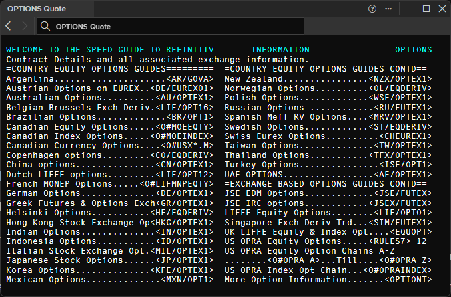This screenshot has width=451, height=297.
Task: Open Korea Options <KFE/OPTEX1>
Action: click(182, 270)
